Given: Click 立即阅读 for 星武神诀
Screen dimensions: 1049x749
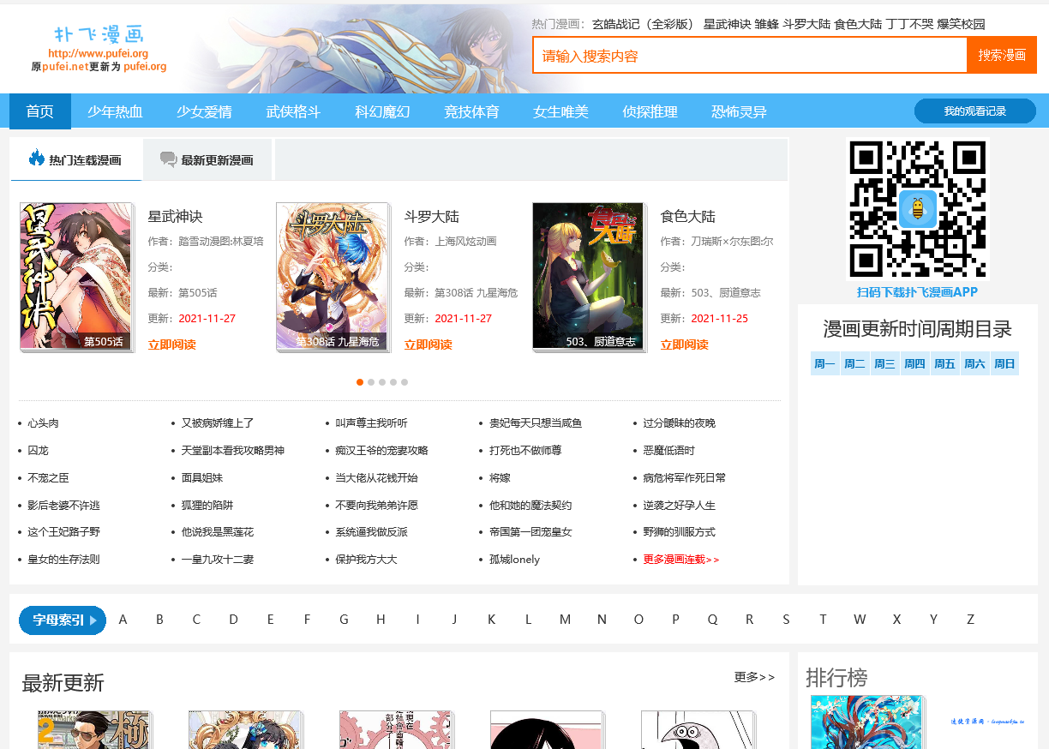Looking at the screenshot, I should click(171, 345).
